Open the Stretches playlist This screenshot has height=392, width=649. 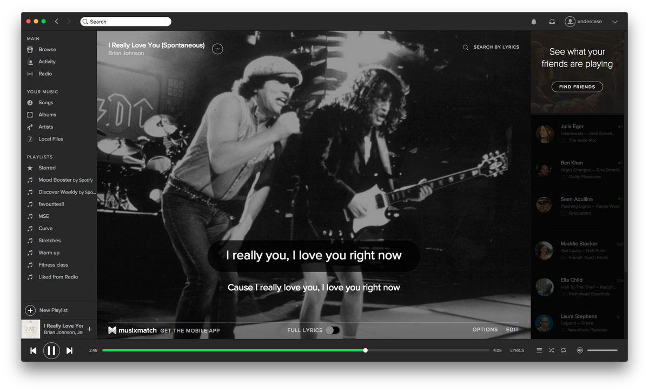tap(50, 241)
